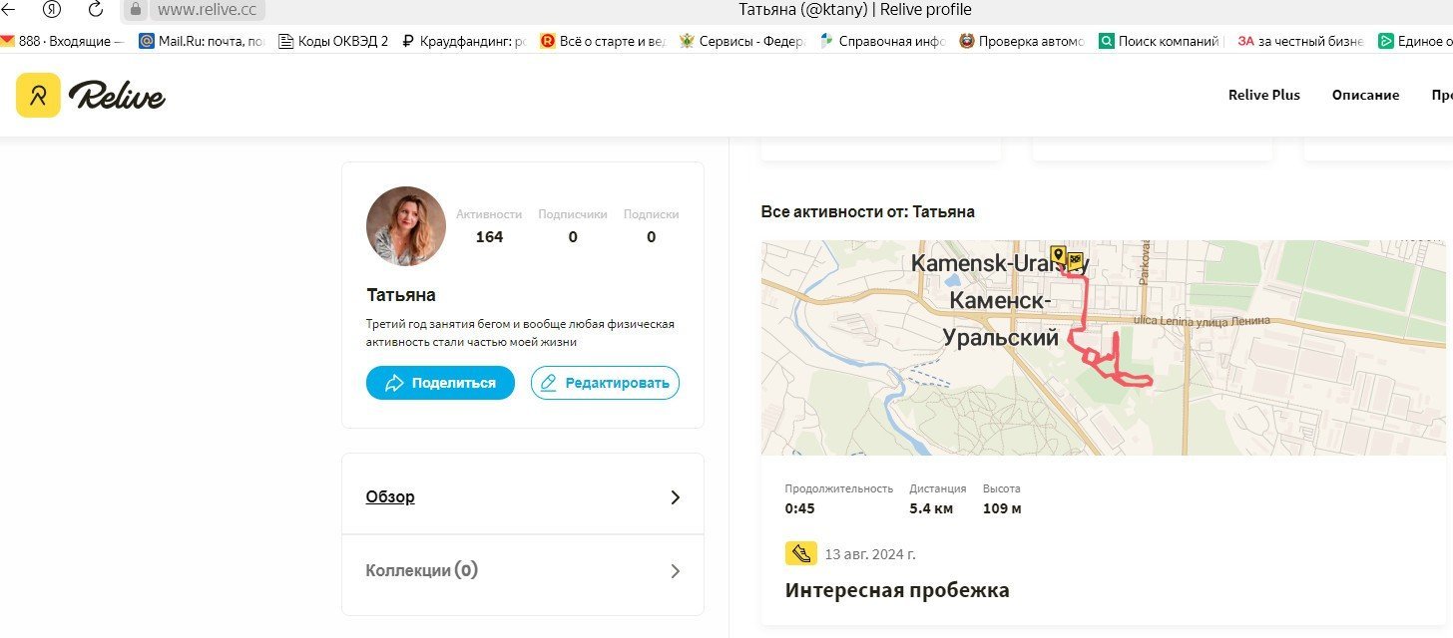Viewport: 1453px width, 638px height.
Task: Open Описание in header menu
Action: coord(1365,95)
